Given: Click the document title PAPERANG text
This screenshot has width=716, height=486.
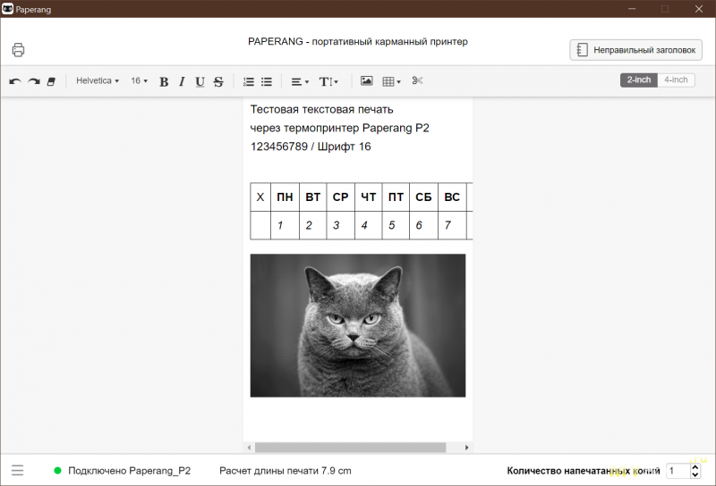Looking at the screenshot, I should 357,41.
